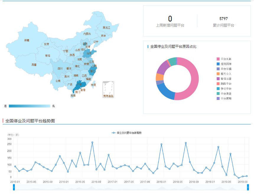Click the 南海诸岛 inset map
The width and height of the screenshot is (254, 194).
click(x=108, y=90)
